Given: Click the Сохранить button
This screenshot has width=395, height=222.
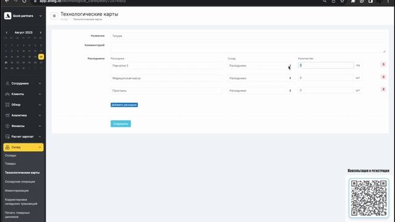Looking at the screenshot, I should (121, 123).
